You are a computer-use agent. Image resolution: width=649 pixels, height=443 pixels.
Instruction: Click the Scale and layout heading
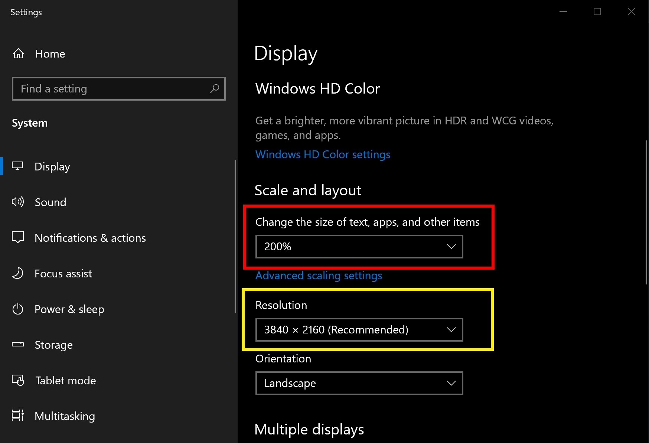tap(308, 190)
